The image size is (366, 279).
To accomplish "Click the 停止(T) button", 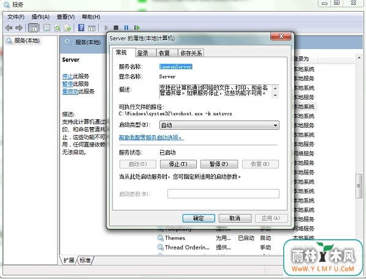I will tap(178, 164).
